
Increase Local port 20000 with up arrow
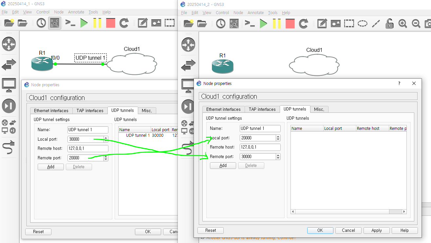(278, 136)
